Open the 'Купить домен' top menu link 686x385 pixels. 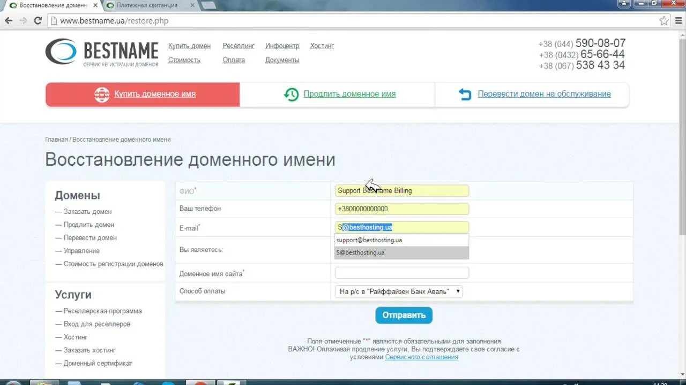pos(189,46)
